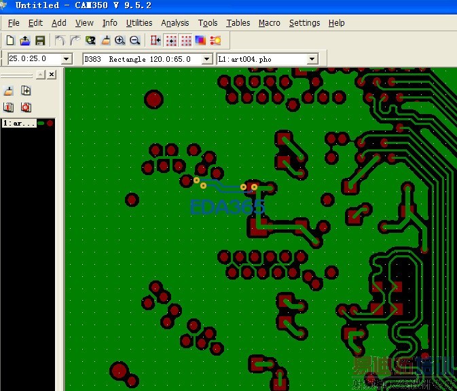Screen dimensions: 457x391
Task: Zoom in with the plus magnifier icon
Action: pyautogui.click(x=120, y=40)
